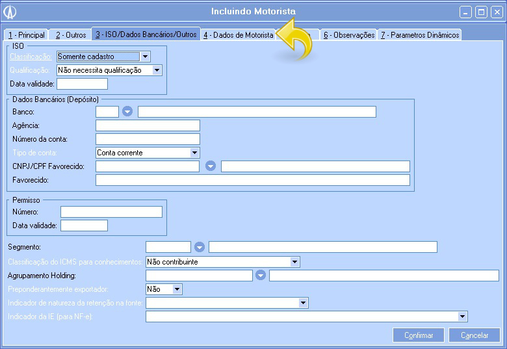Open the Qualificação combo box

pos(157,70)
